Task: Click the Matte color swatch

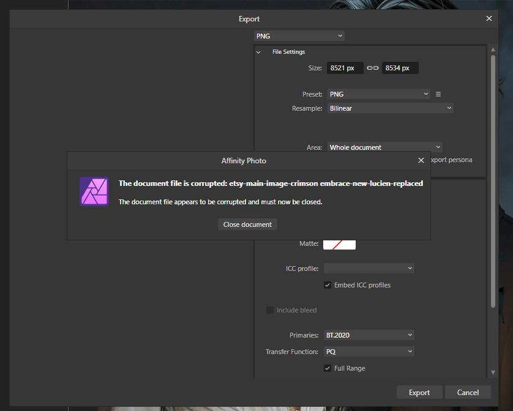Action: (x=339, y=245)
